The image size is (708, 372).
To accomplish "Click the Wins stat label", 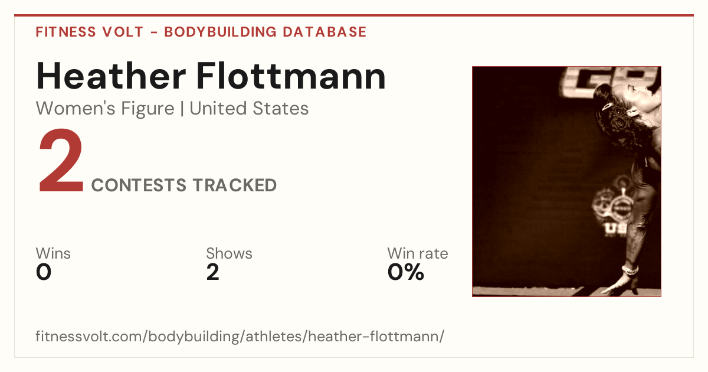I will [53, 254].
